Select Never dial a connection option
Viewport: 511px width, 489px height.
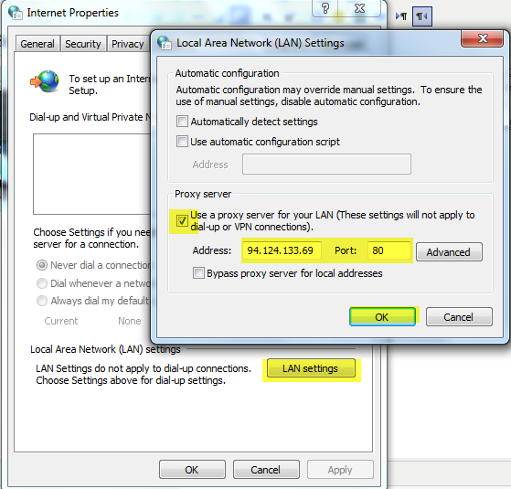[x=42, y=265]
